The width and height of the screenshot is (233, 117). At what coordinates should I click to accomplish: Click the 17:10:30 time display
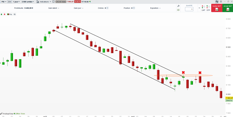point(85,2)
